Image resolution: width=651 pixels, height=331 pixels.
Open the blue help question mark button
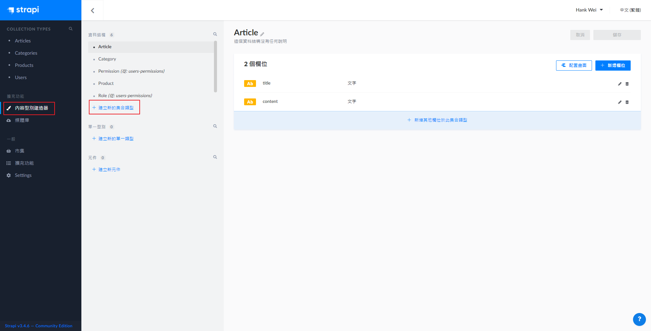(639, 319)
